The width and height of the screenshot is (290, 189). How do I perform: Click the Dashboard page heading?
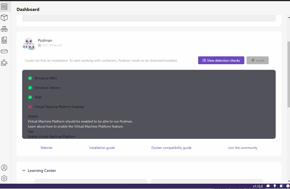pyautogui.click(x=28, y=10)
